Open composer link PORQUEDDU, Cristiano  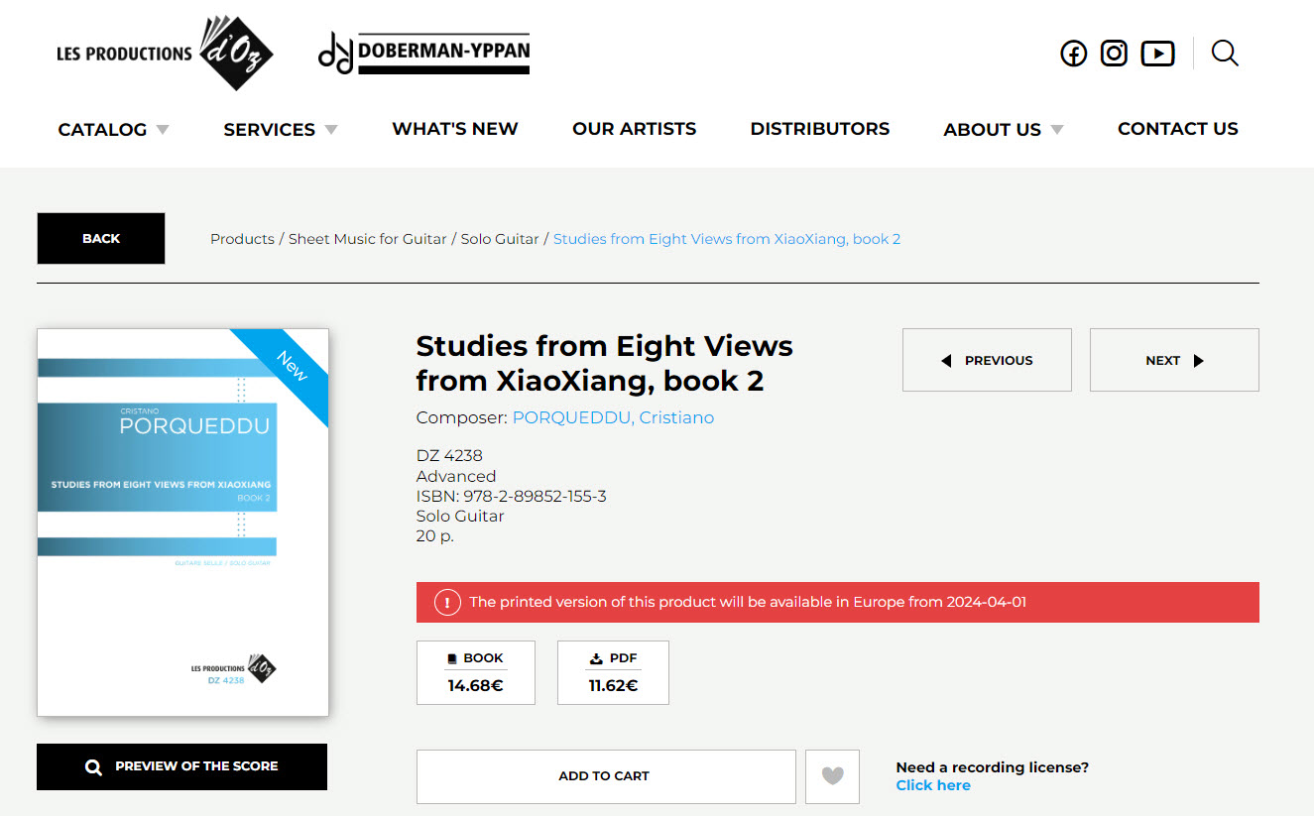coord(613,417)
